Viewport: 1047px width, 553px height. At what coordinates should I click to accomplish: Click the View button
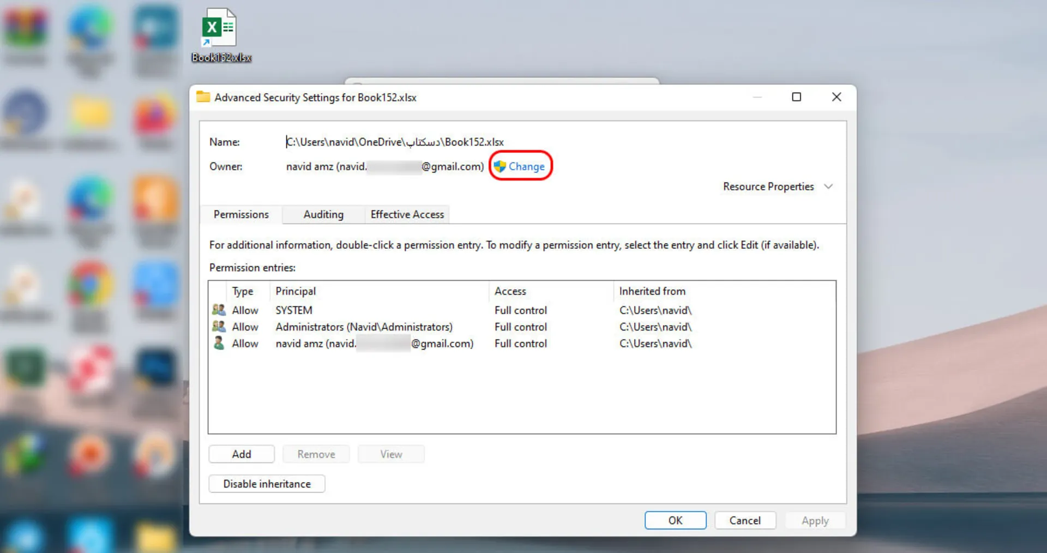coord(391,454)
